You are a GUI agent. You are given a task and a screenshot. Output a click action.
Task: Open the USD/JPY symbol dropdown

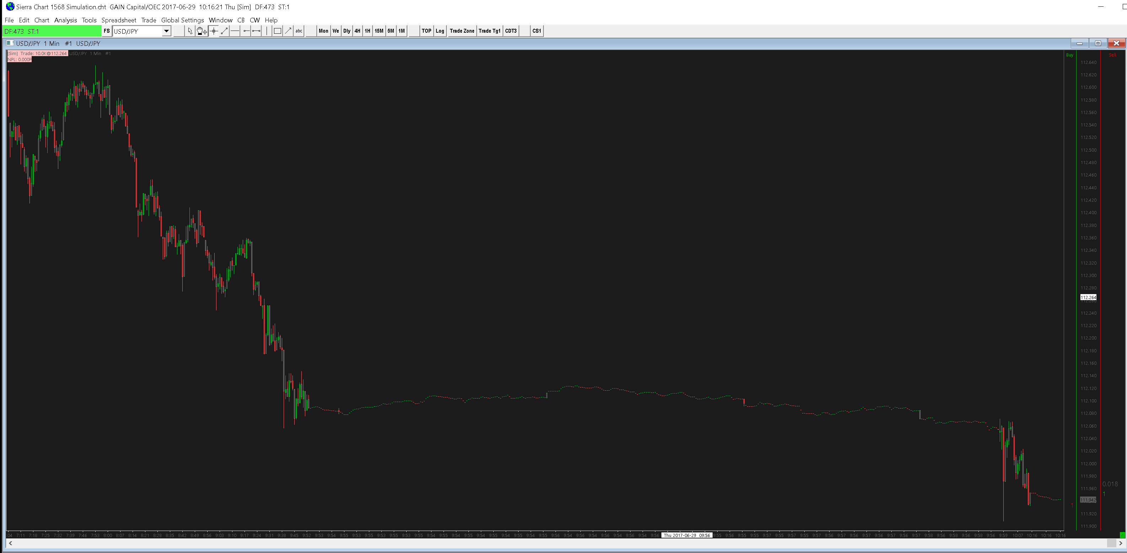point(166,31)
